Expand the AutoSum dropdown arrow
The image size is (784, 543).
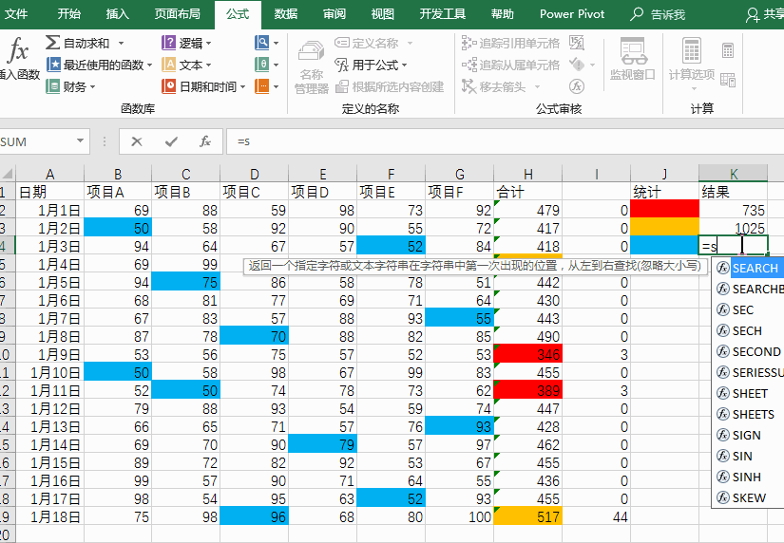pos(121,44)
